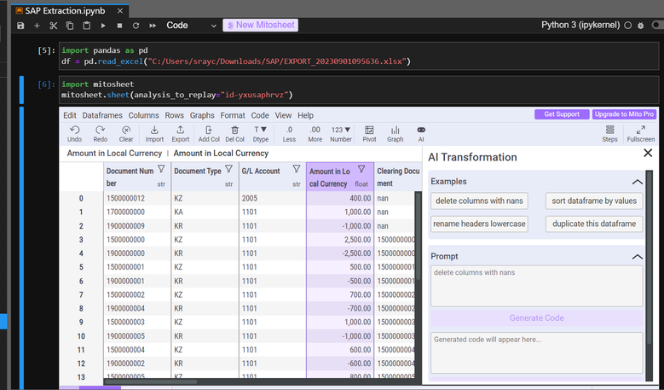Click the sheet vertical scrollbar
This screenshot has width=664, height=390.
(x=418, y=236)
